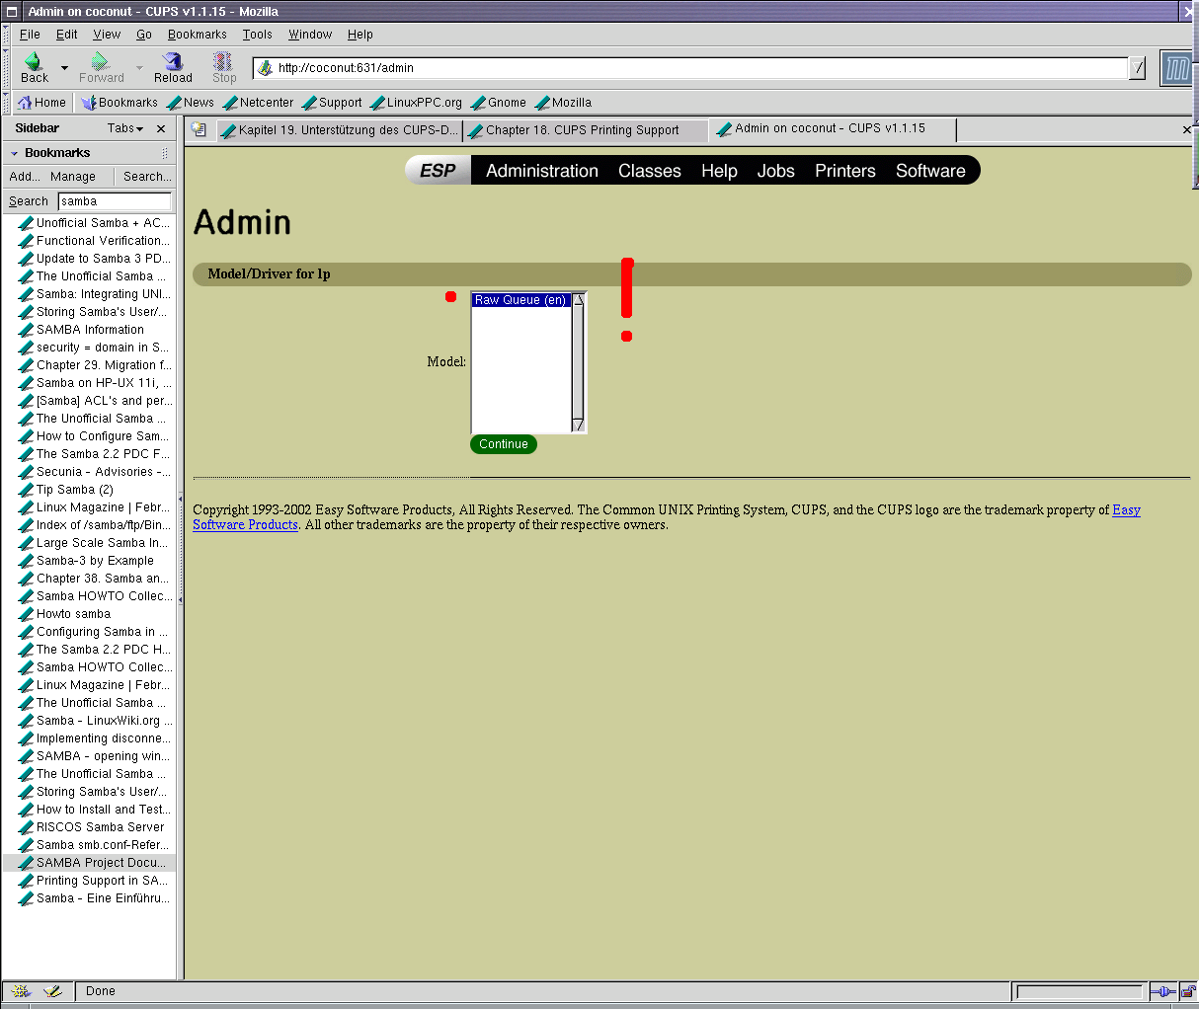This screenshot has height=1009, width=1199.
Task: Open the sidebar Tabs dropdown
Action: (125, 128)
